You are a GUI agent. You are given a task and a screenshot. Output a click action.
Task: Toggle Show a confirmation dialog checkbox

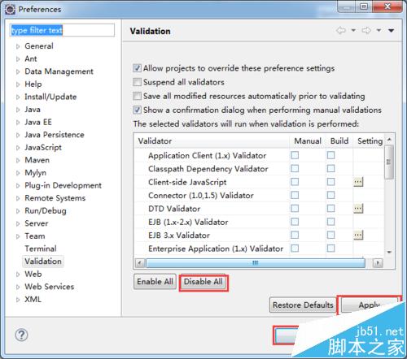pos(137,110)
